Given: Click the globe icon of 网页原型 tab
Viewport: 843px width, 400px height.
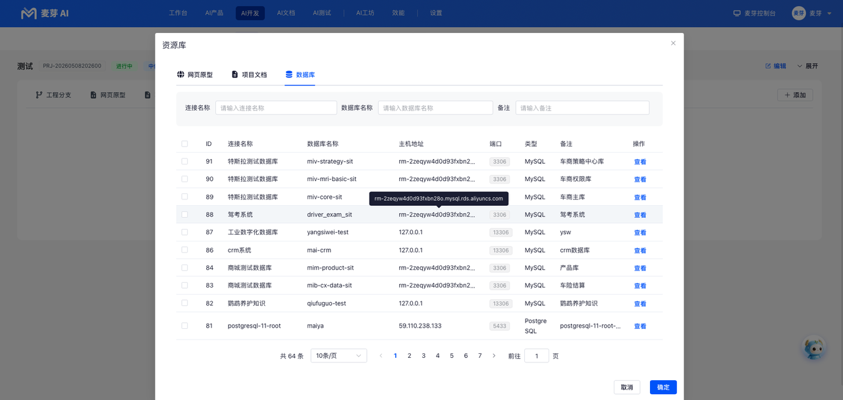Looking at the screenshot, I should tap(180, 74).
